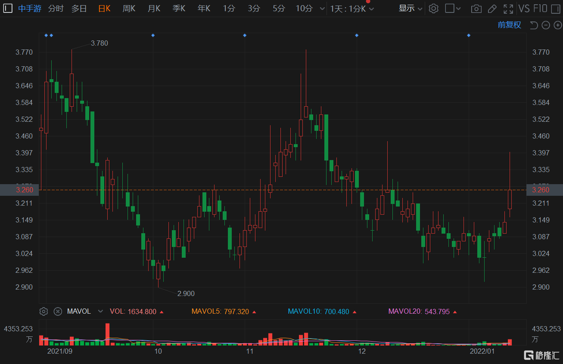
Task: Activate the pencil drawing tool
Action: pyautogui.click(x=492, y=9)
